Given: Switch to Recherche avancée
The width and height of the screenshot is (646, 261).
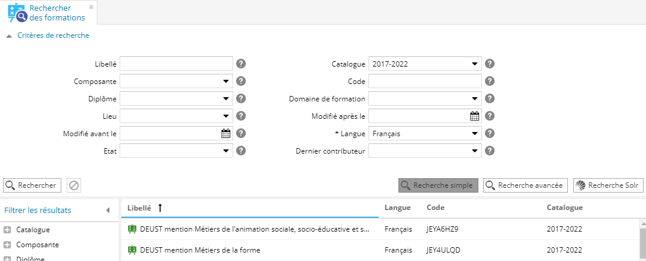Looking at the screenshot, I should coord(525,185).
